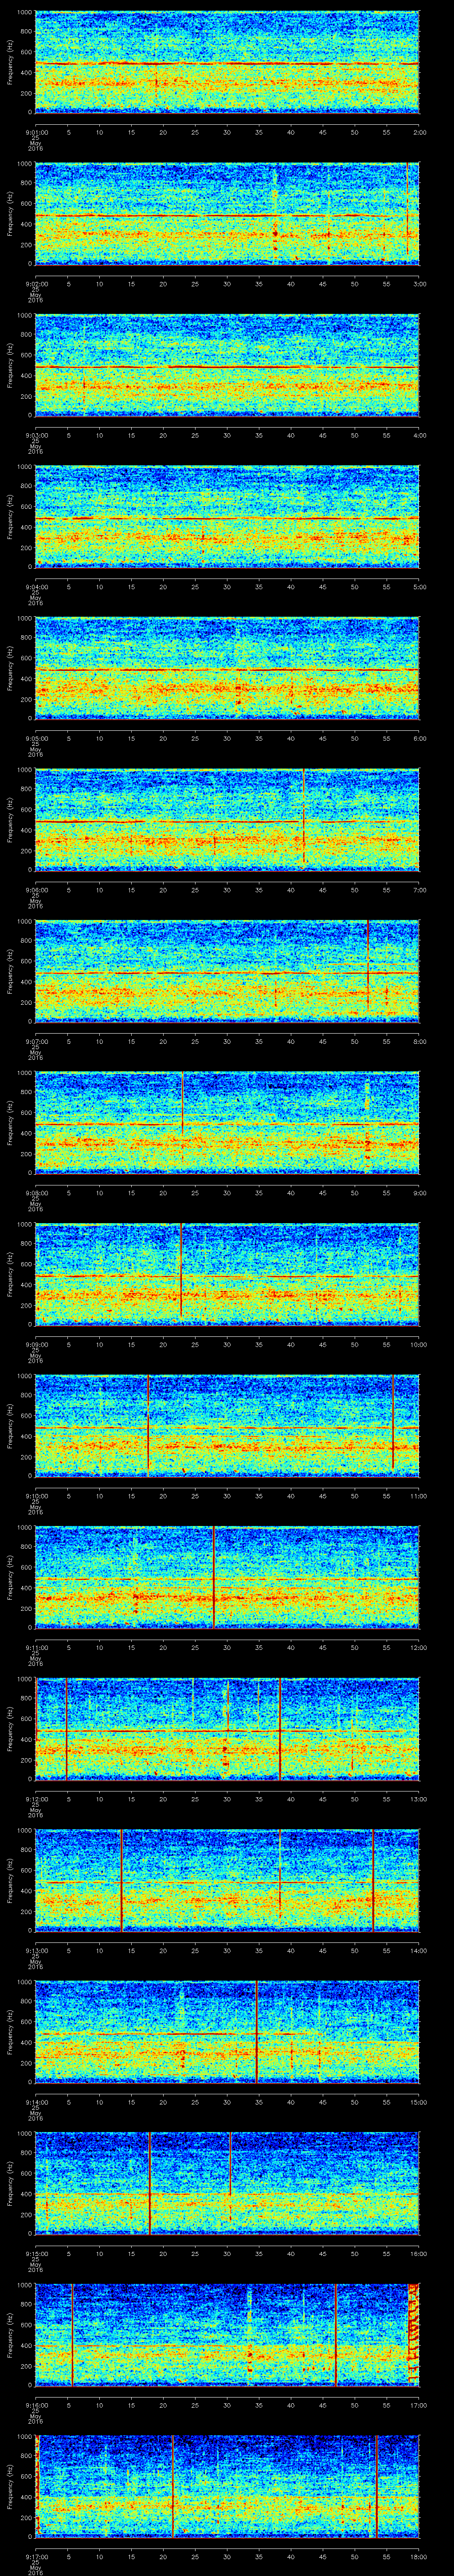Click the red vertical spike near 35 s in the 9:14:00 panel
The width and height of the screenshot is (454, 2576).
point(256,2032)
